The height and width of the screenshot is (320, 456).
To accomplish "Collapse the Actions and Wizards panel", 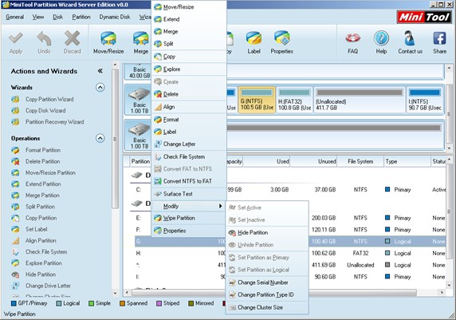I will [100, 71].
